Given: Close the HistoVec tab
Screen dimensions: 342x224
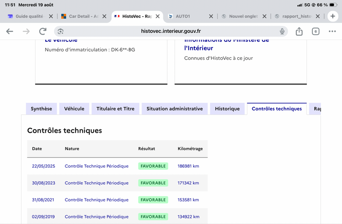Looking at the screenshot, I should [158, 16].
